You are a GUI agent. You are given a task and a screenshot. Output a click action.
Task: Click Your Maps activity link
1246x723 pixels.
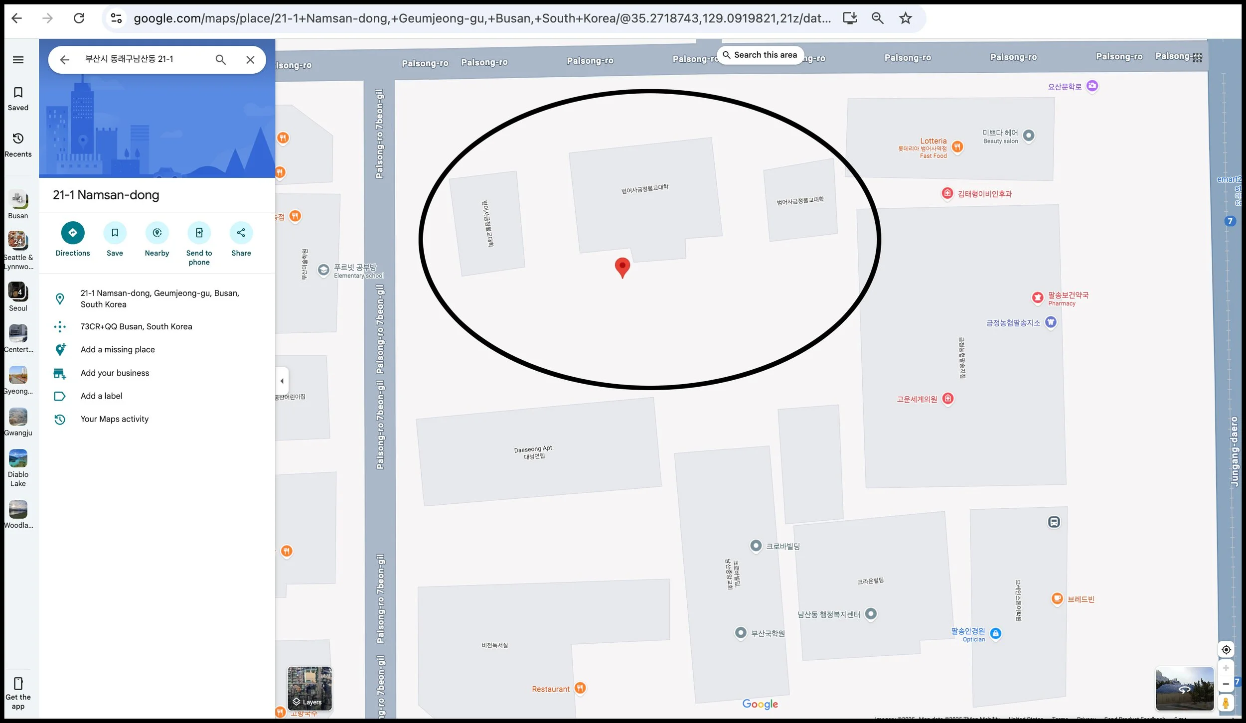[115, 419]
